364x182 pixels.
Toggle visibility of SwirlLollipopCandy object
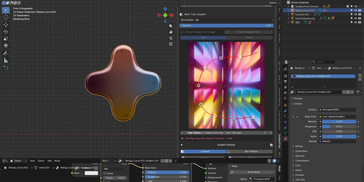pos(356,18)
